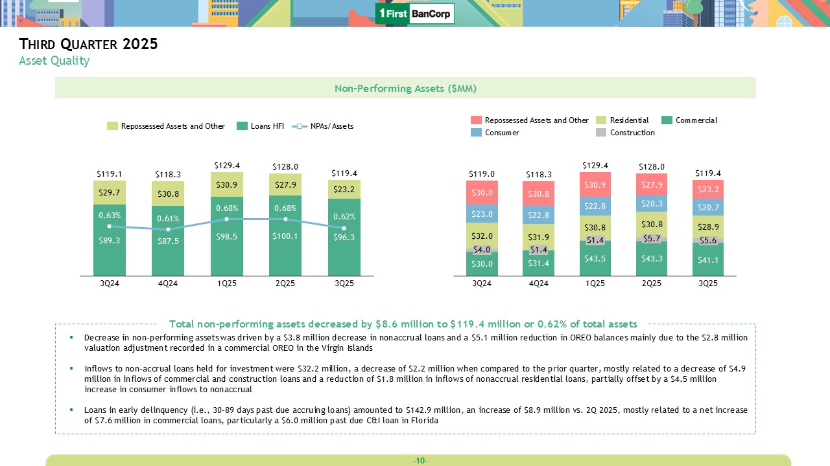The image size is (830, 466).
Task: Click the First BanCorp logo
Action: tap(415, 14)
